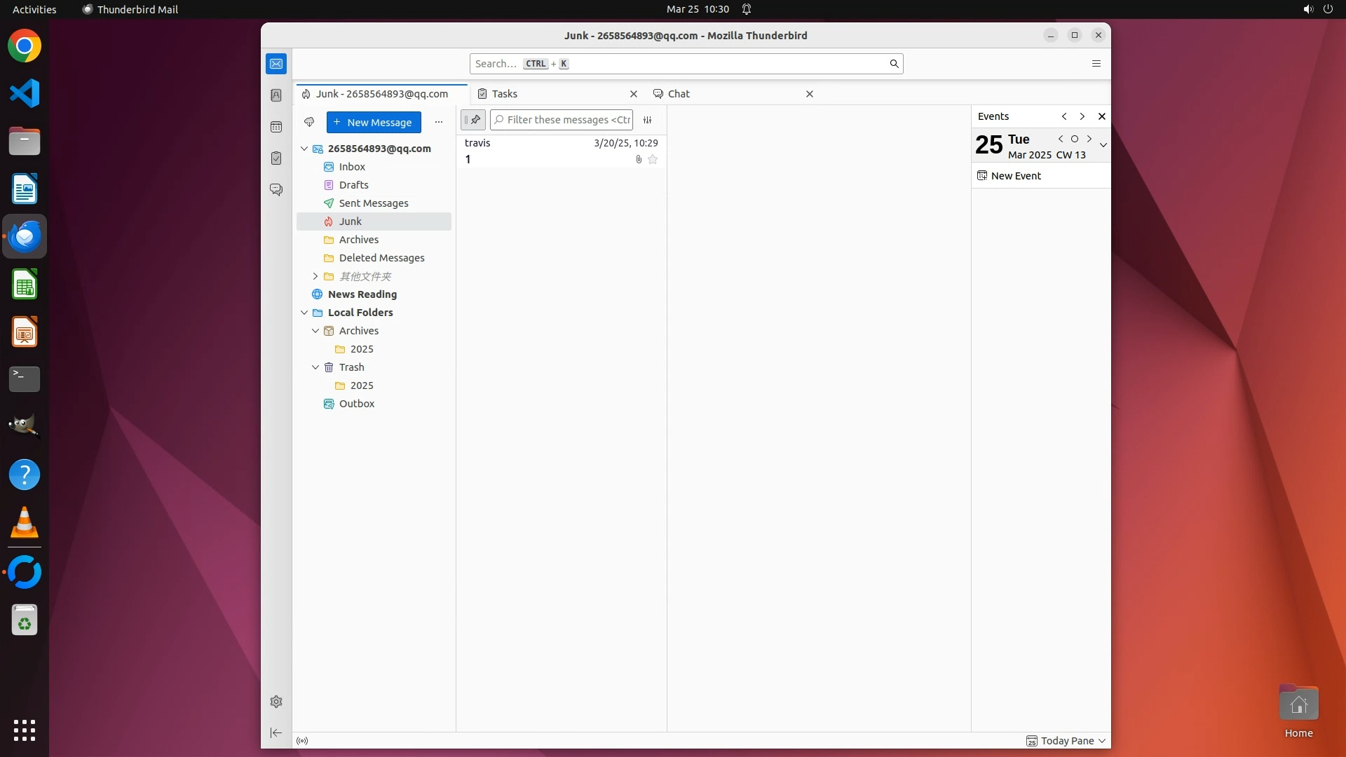1346x757 pixels.
Task: Toggle keep filters applied pin
Action: [x=473, y=120]
